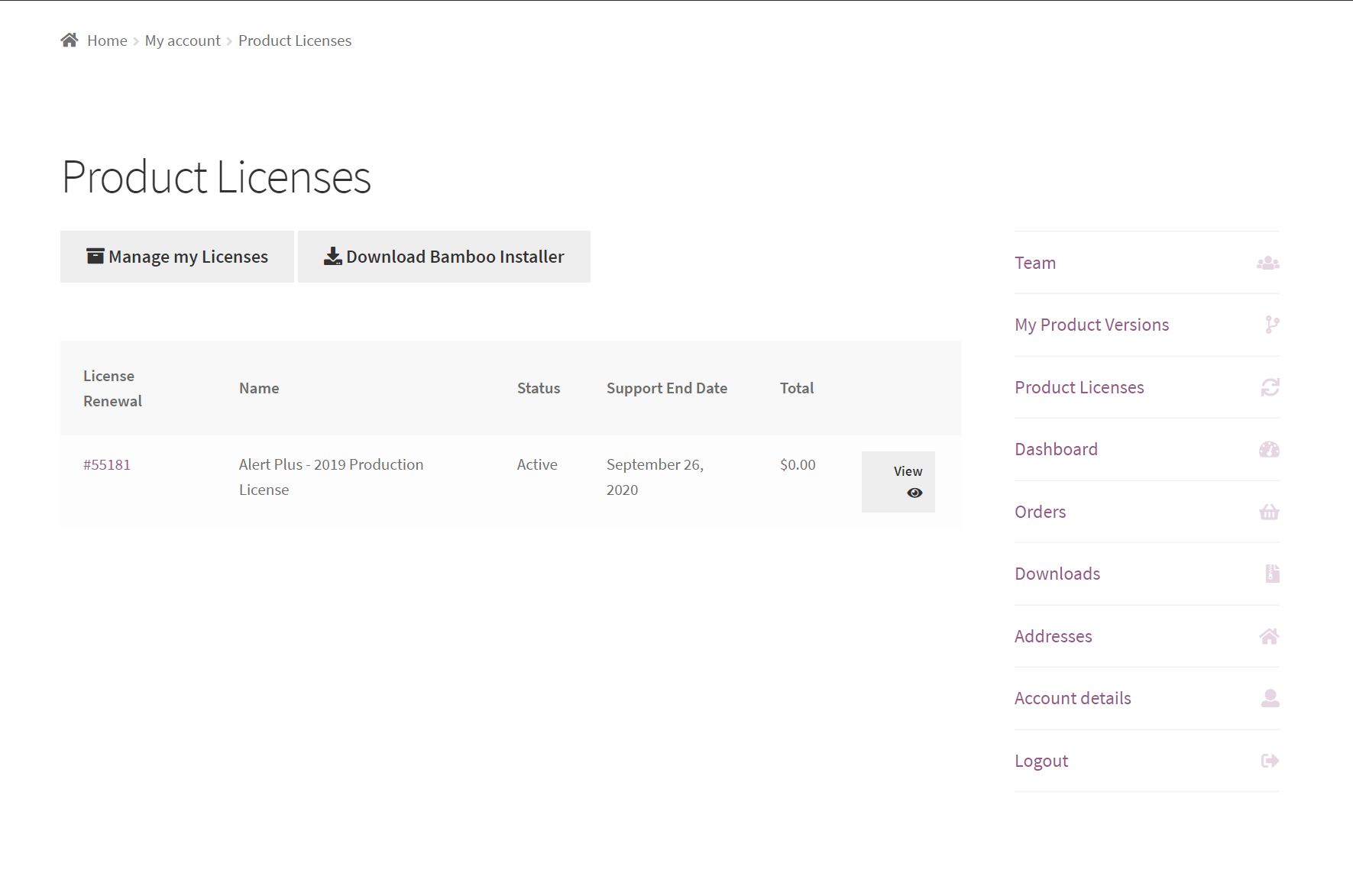Click the September 26, 2020 date cell
The image size is (1353, 873).
point(655,477)
